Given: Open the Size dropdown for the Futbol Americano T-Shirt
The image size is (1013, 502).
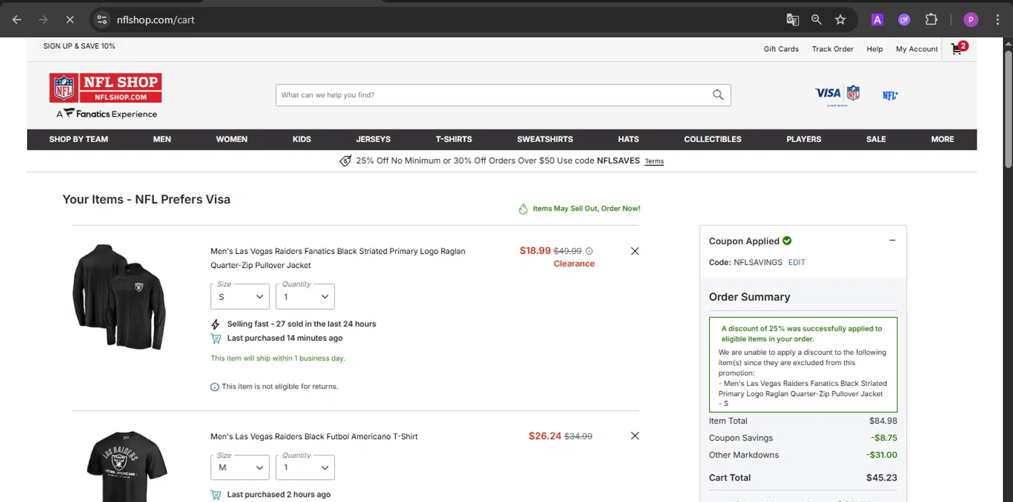Looking at the screenshot, I should click(240, 468).
